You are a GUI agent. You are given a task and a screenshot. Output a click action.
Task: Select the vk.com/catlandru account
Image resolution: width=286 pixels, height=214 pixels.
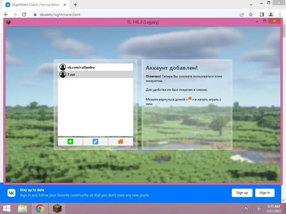[96, 67]
